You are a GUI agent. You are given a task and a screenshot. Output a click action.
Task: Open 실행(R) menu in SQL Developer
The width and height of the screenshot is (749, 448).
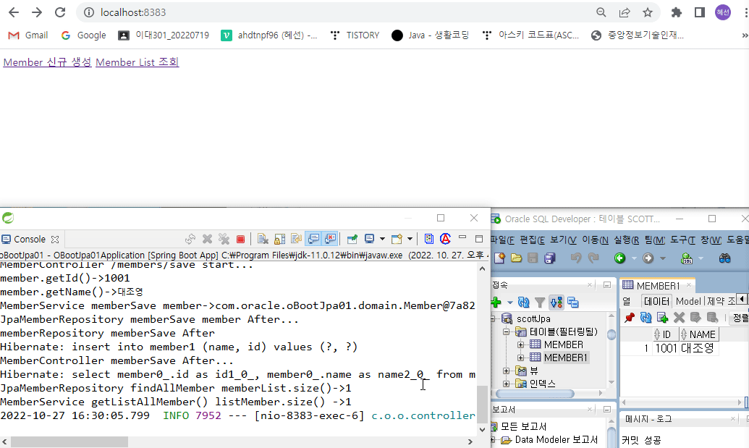pyautogui.click(x=626, y=240)
